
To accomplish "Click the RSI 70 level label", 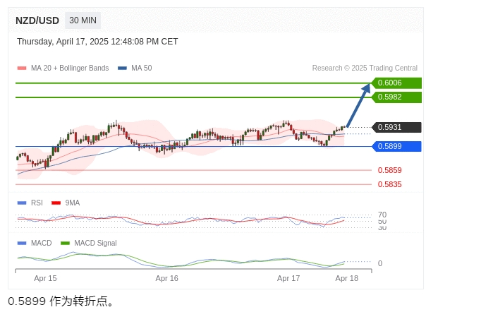I will click(x=382, y=215).
